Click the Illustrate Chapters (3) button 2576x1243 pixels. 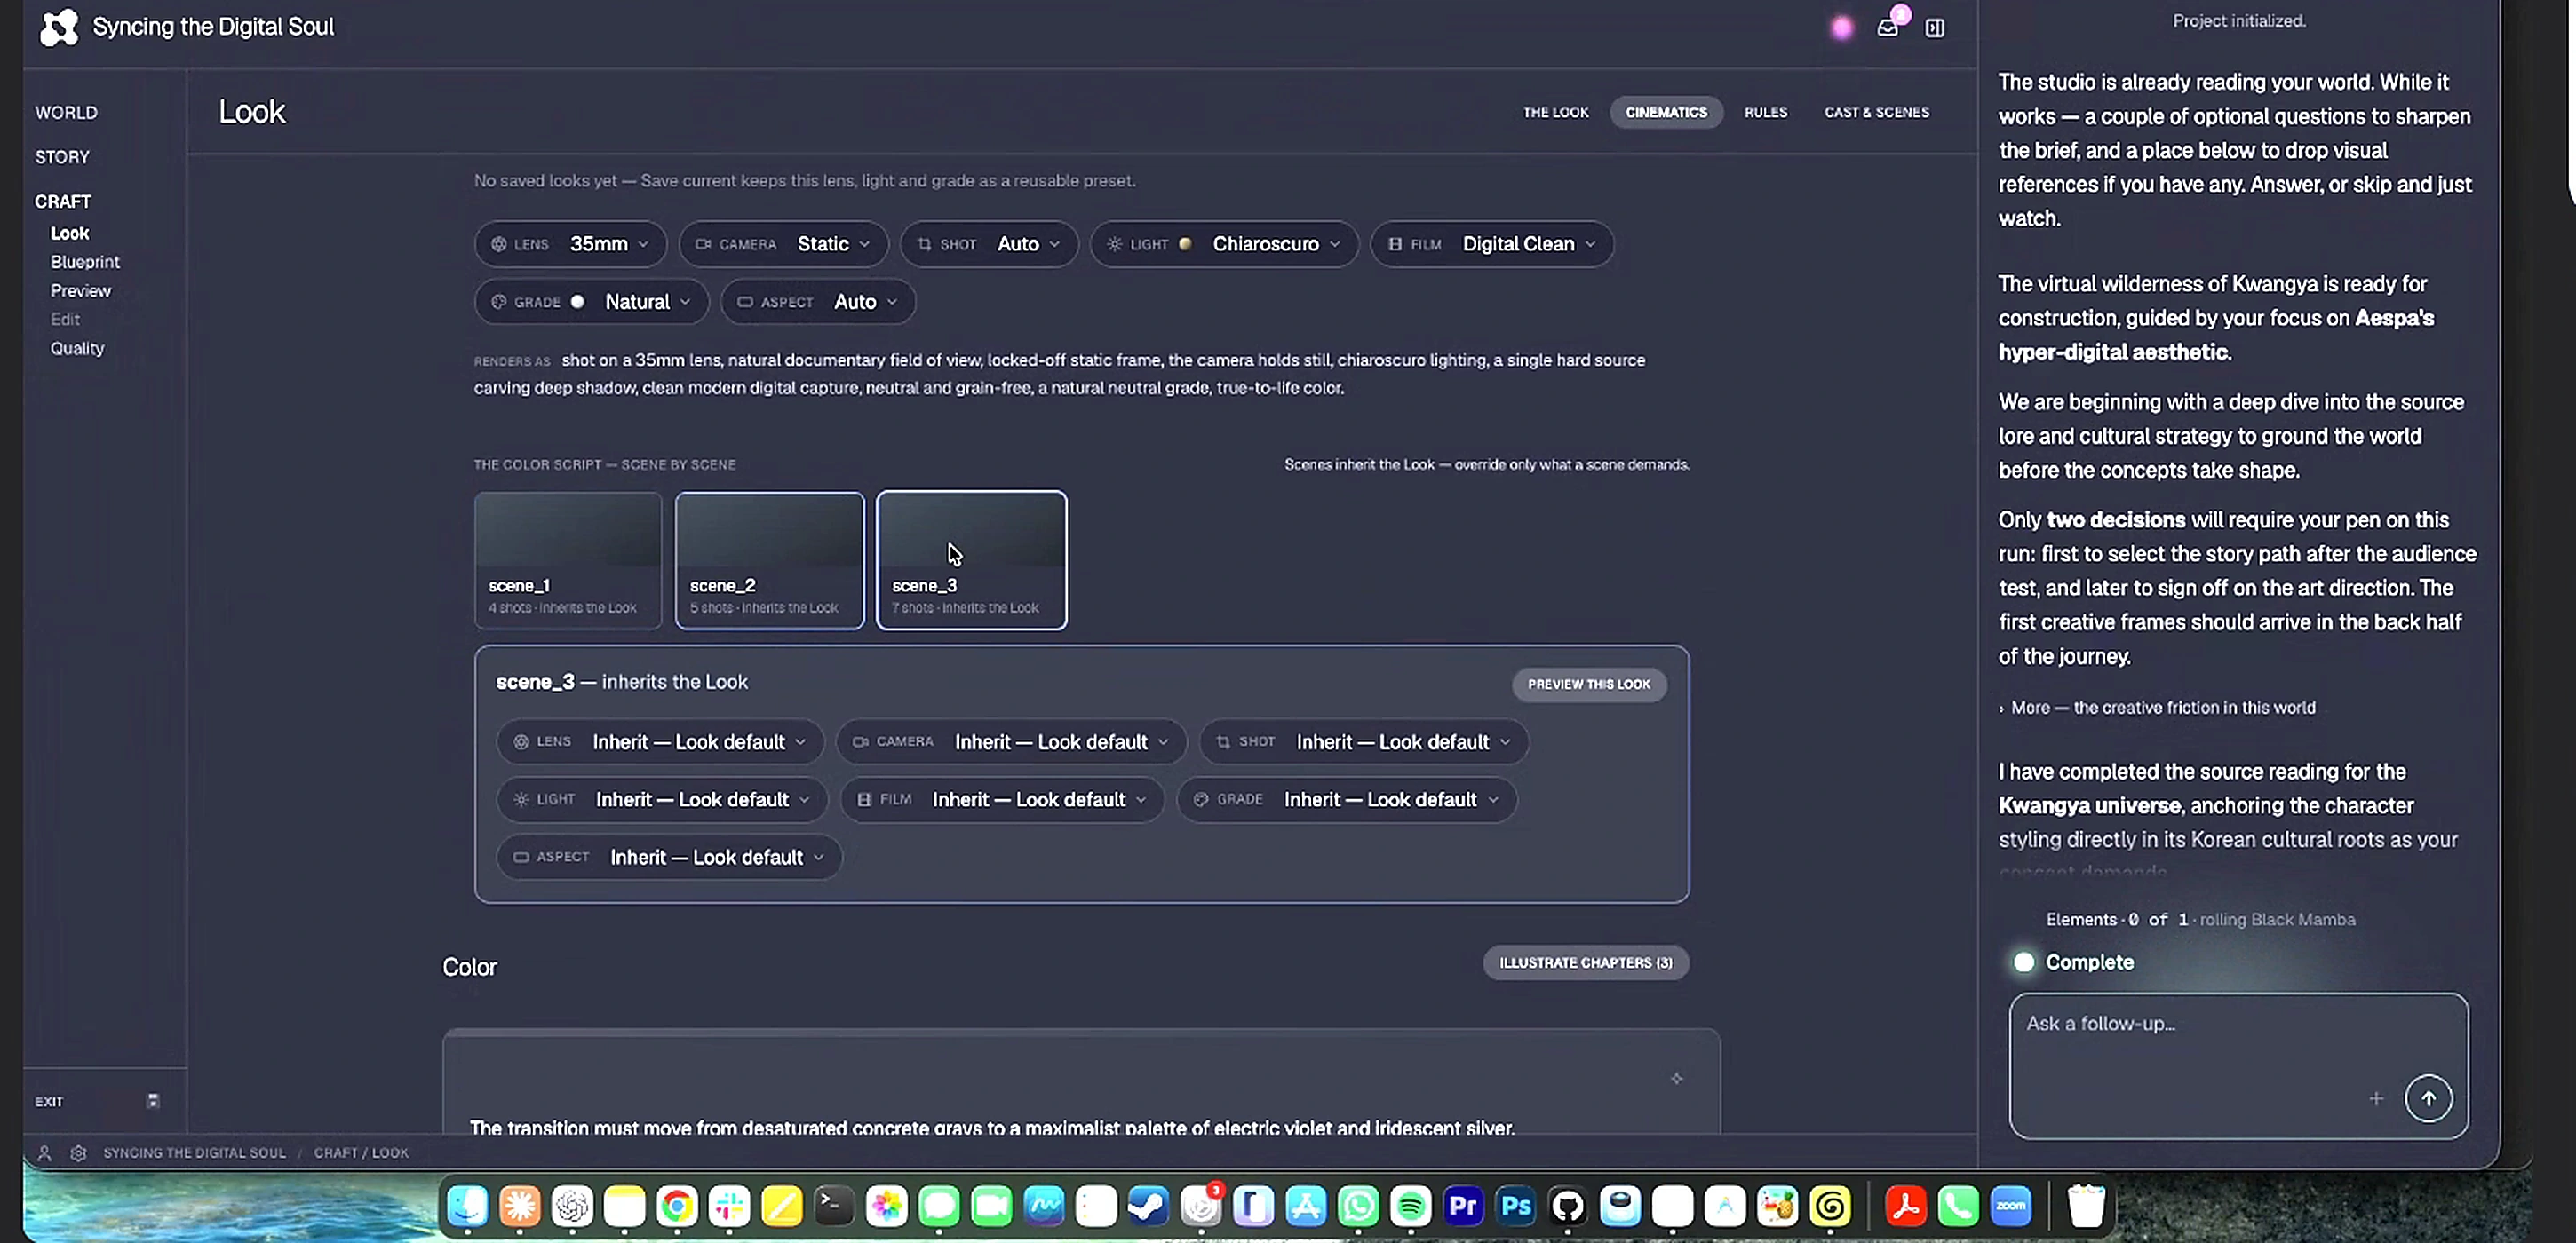click(x=1585, y=962)
